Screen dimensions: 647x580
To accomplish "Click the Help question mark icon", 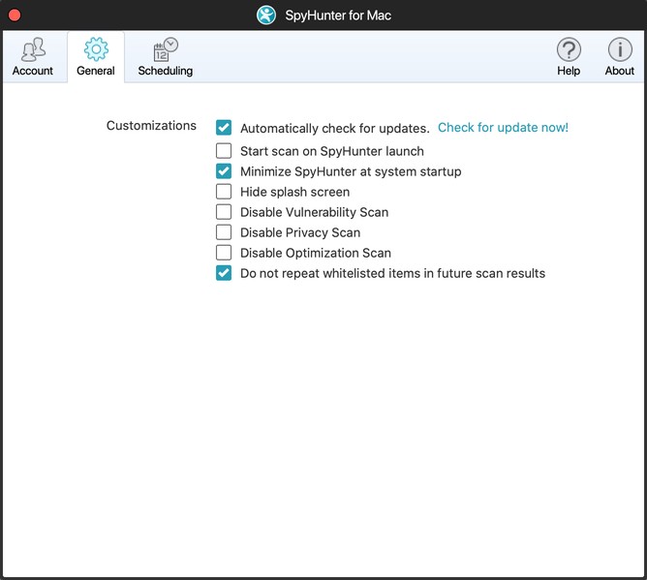I will coord(569,49).
